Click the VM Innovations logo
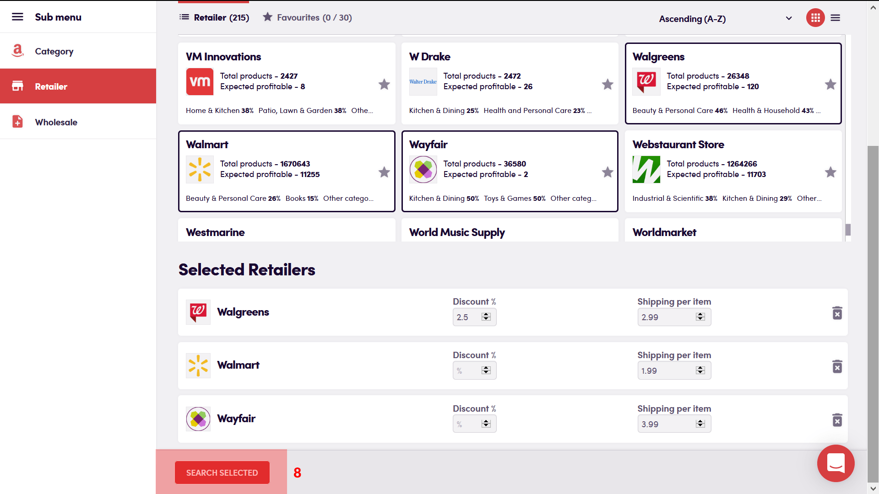The height and width of the screenshot is (494, 879). (x=200, y=81)
